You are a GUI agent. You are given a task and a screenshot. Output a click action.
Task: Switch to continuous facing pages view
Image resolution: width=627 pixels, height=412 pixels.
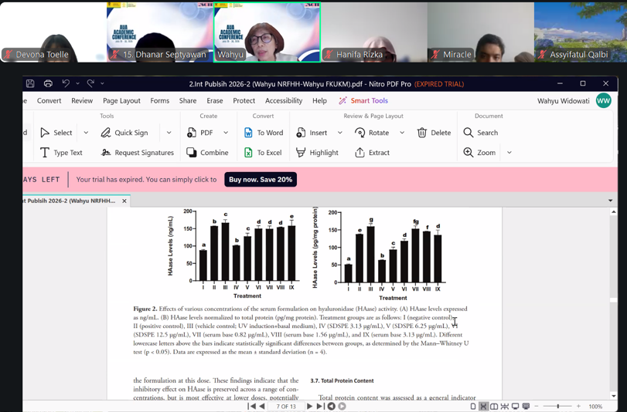click(x=505, y=407)
